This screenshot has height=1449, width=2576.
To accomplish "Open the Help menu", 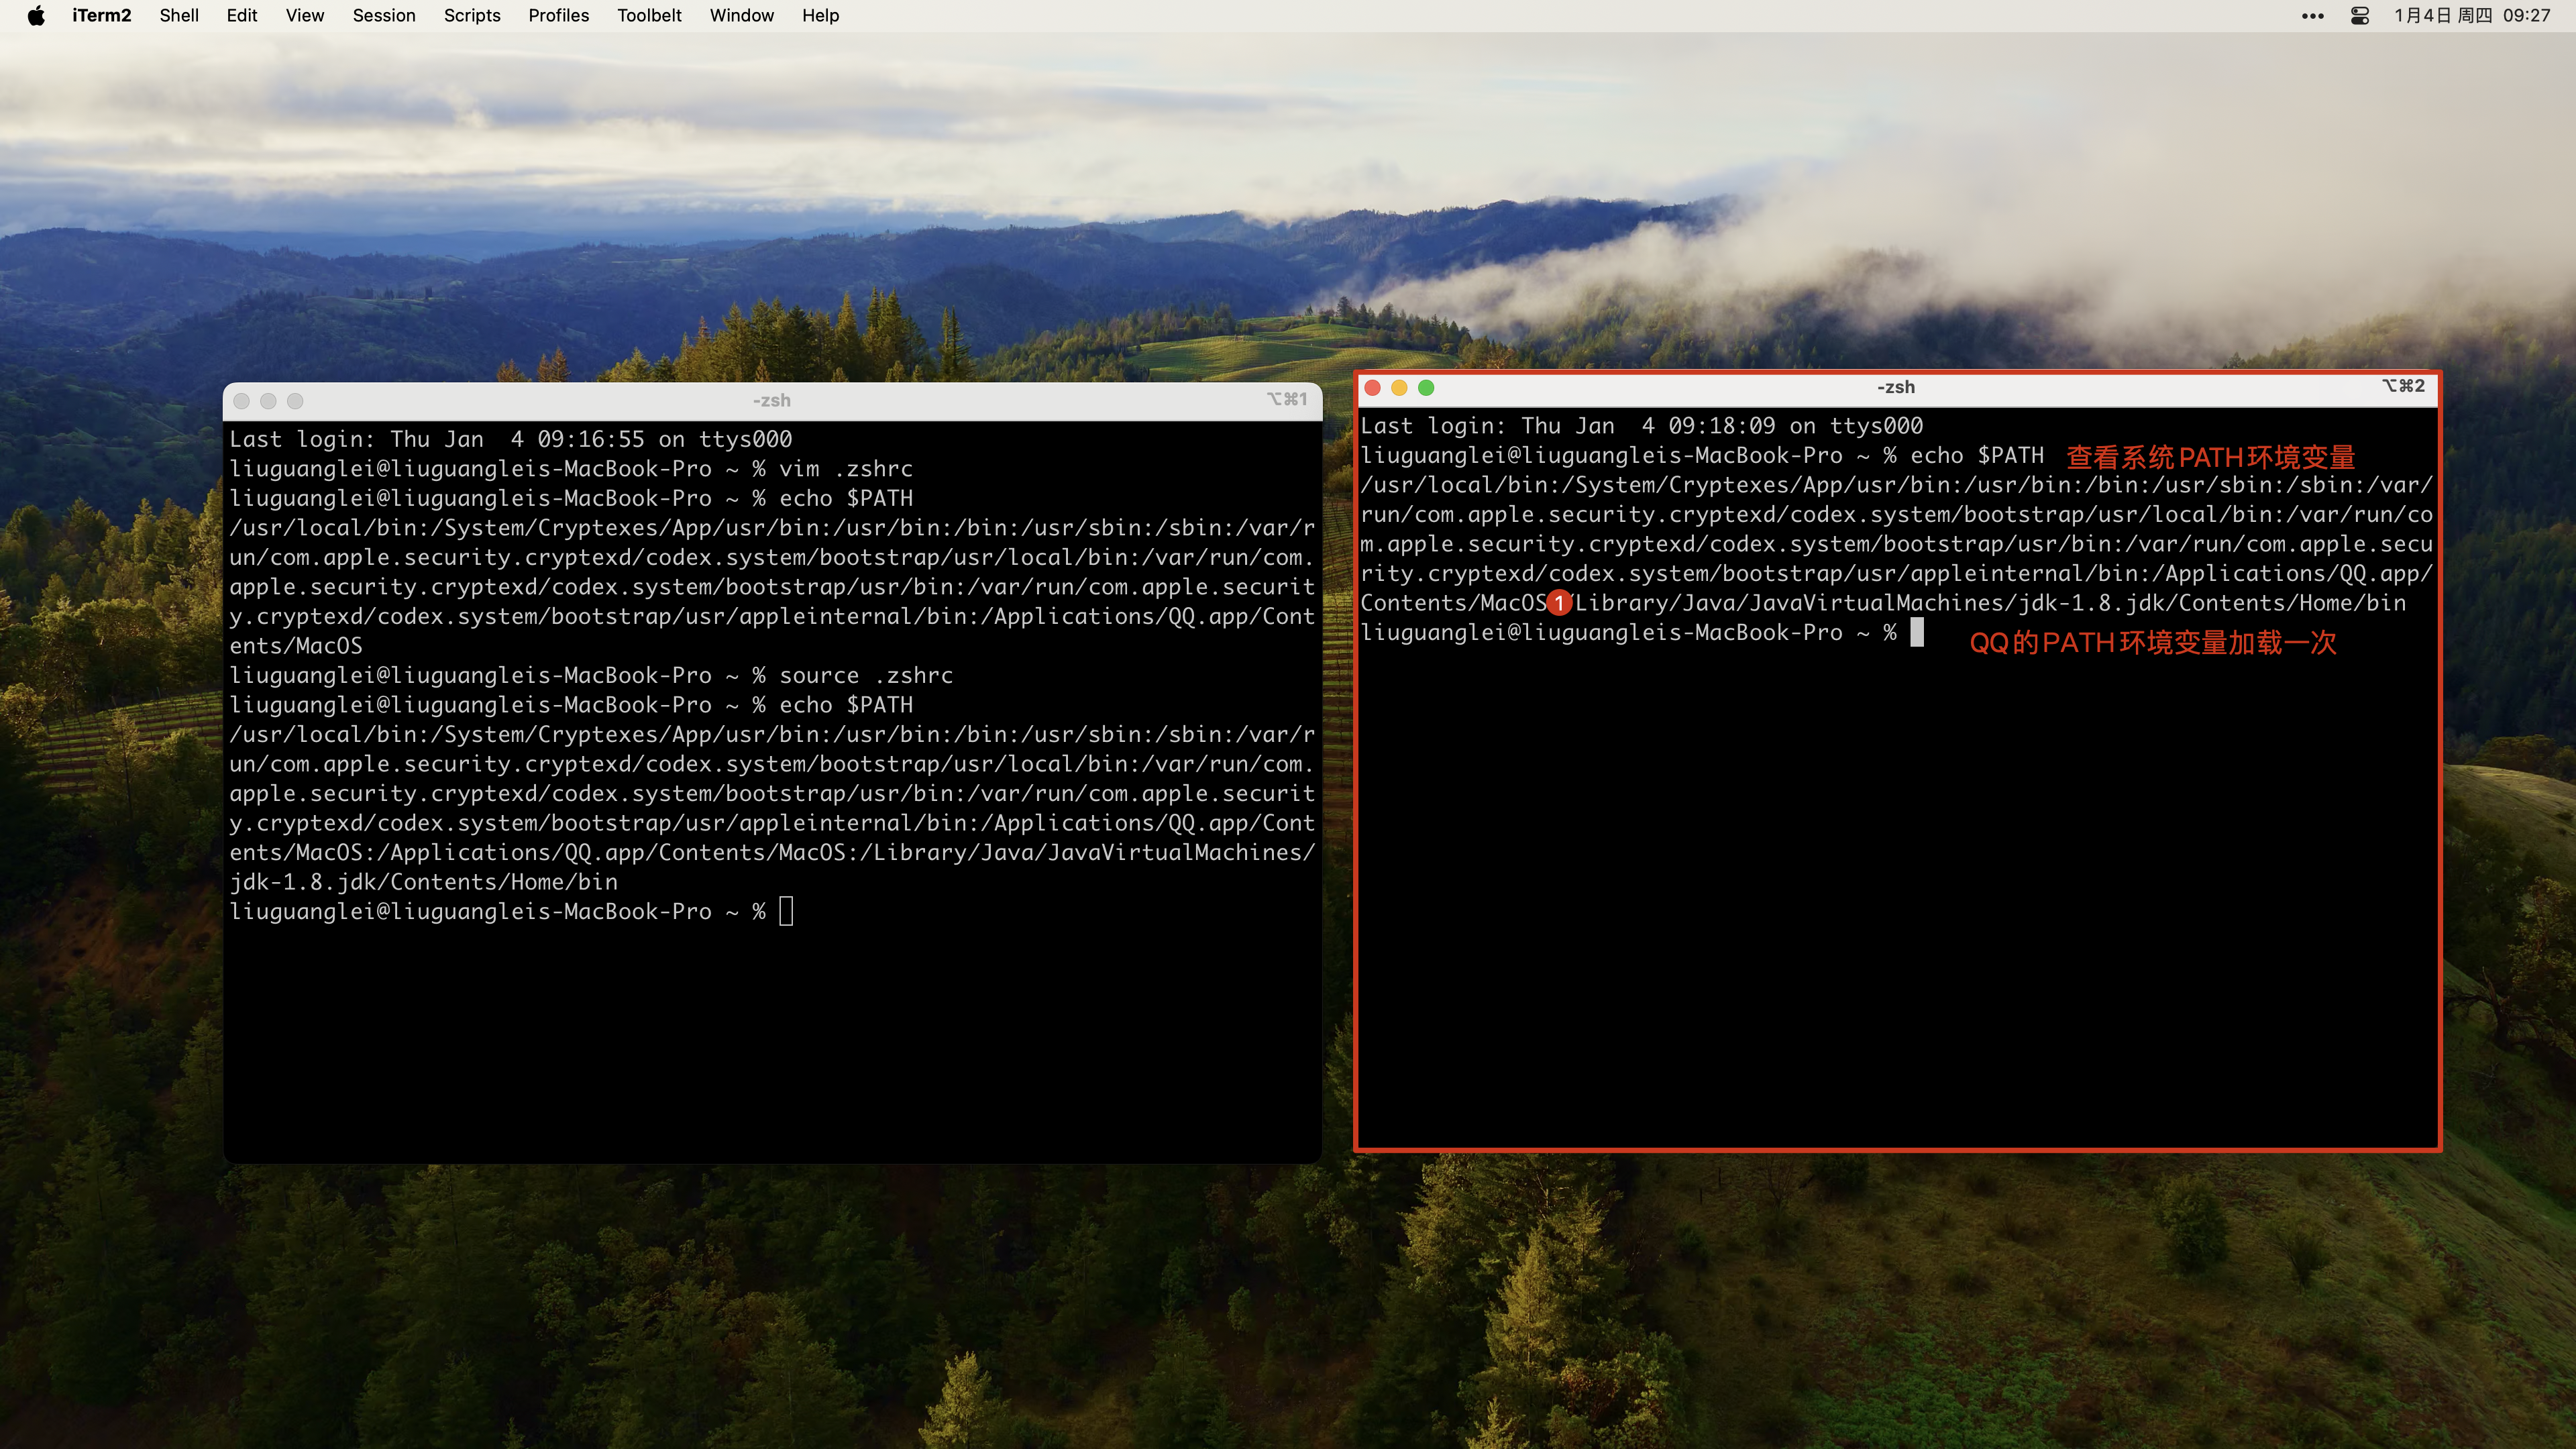I will click(820, 15).
